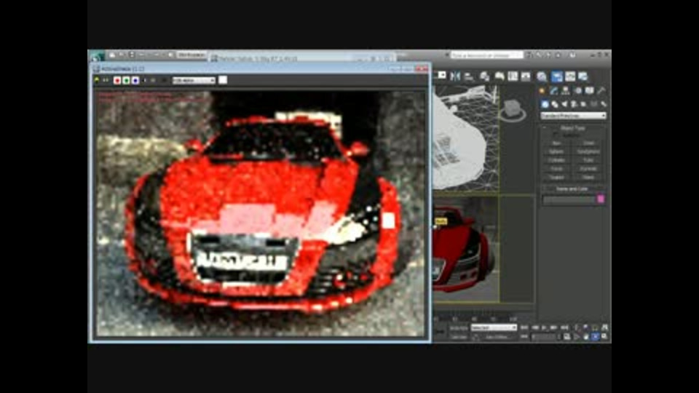Open the Rendered Frame Window

(x=570, y=76)
